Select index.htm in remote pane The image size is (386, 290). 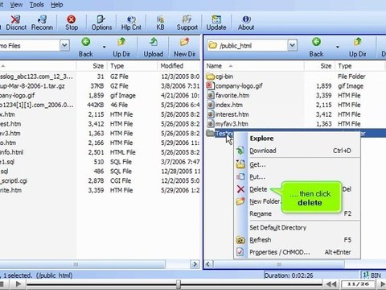pyautogui.click(x=229, y=105)
